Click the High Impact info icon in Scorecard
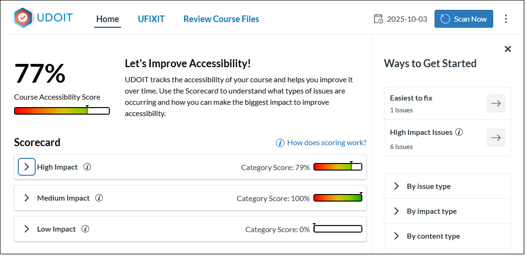This screenshot has width=527, height=257. [87, 167]
